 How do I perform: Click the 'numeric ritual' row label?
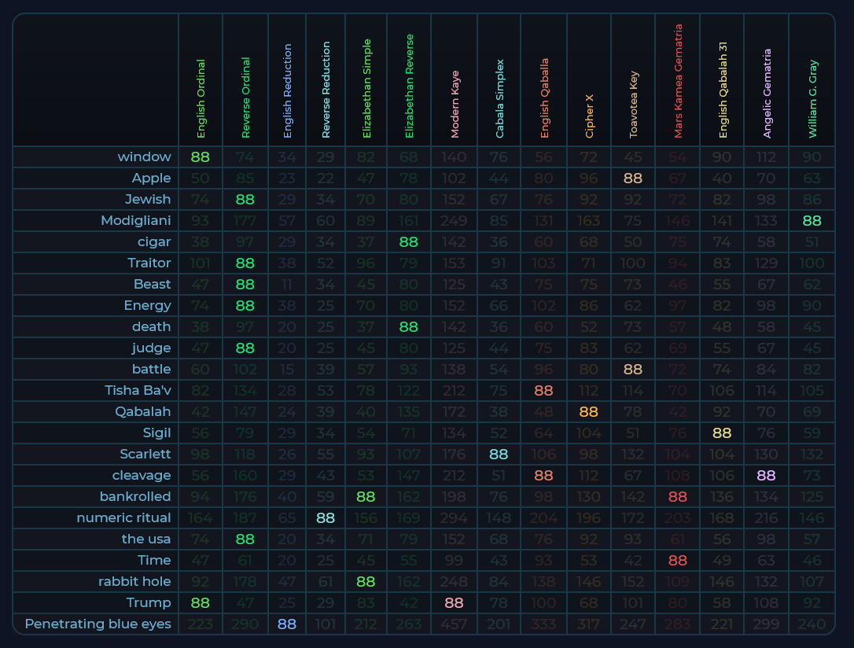coord(123,517)
